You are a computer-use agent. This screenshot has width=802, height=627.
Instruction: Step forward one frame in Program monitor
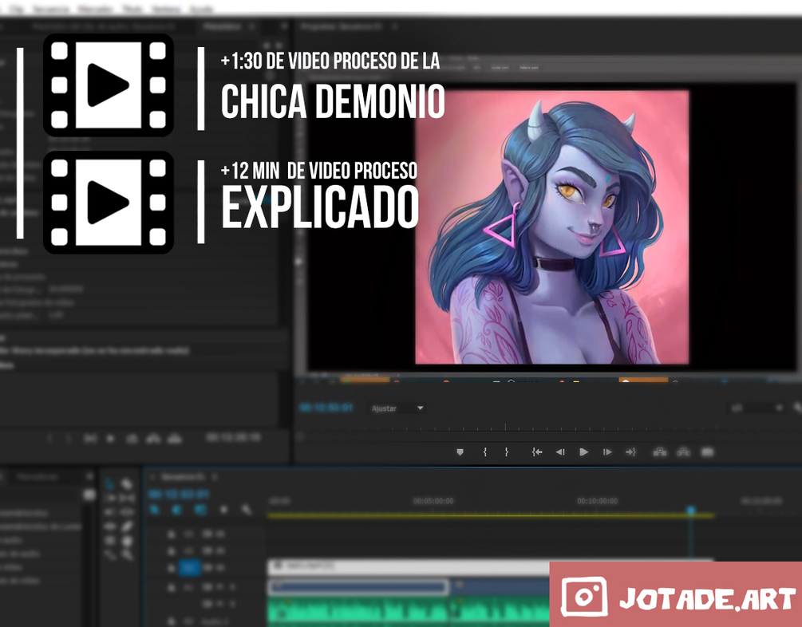[x=607, y=452]
